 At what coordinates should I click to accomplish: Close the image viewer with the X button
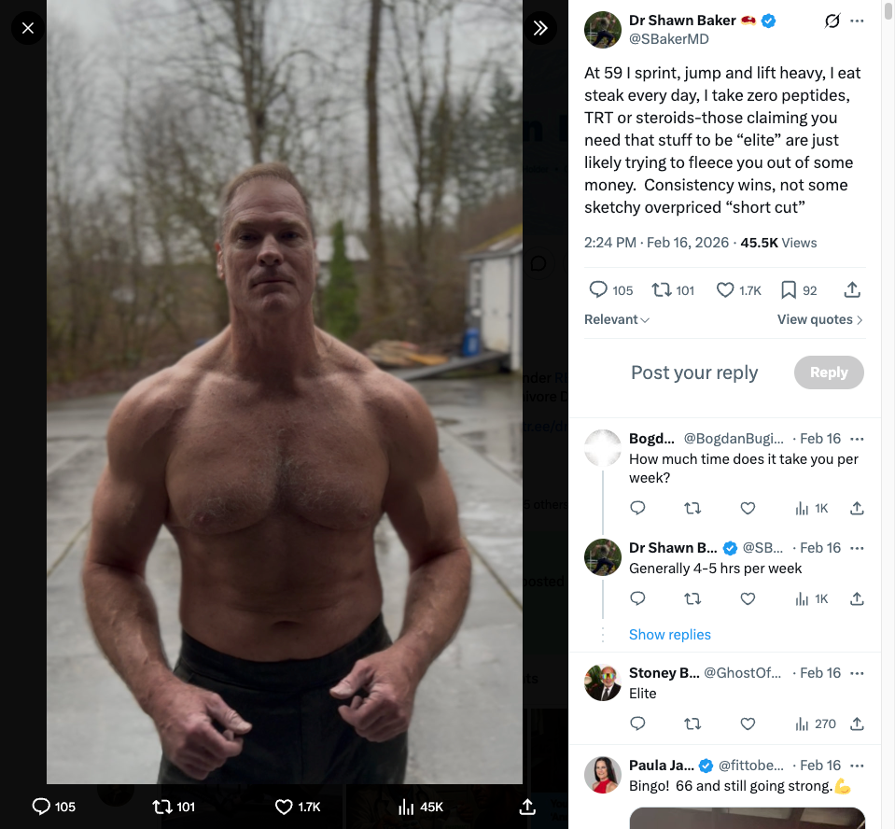(x=28, y=28)
